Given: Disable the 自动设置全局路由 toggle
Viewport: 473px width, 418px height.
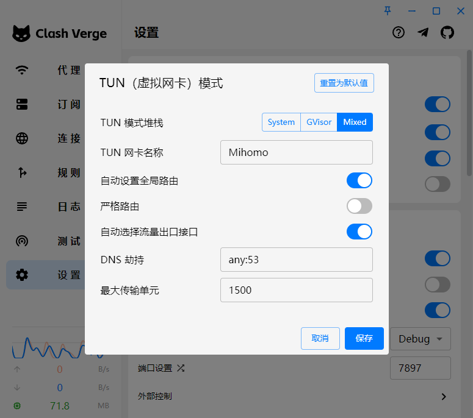Looking at the screenshot, I should [359, 180].
